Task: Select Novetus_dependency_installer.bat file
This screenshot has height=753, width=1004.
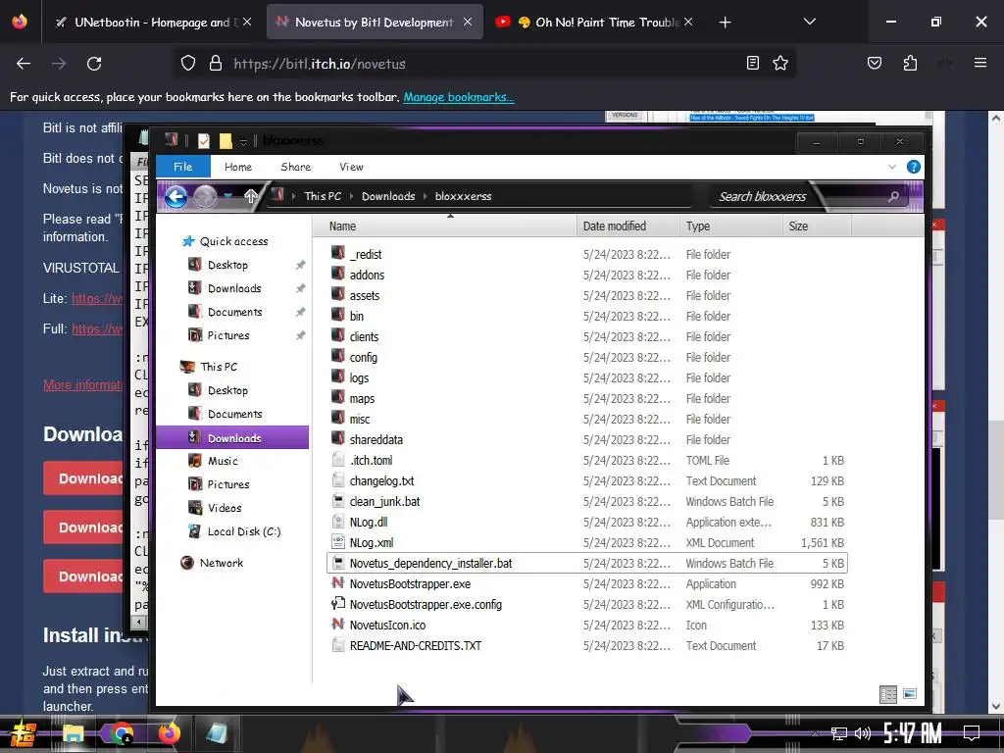Action: click(x=586, y=563)
